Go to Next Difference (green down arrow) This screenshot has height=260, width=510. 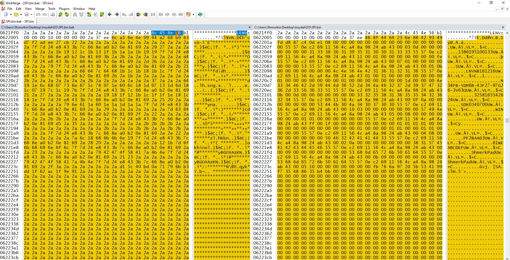pyautogui.click(x=61, y=15)
